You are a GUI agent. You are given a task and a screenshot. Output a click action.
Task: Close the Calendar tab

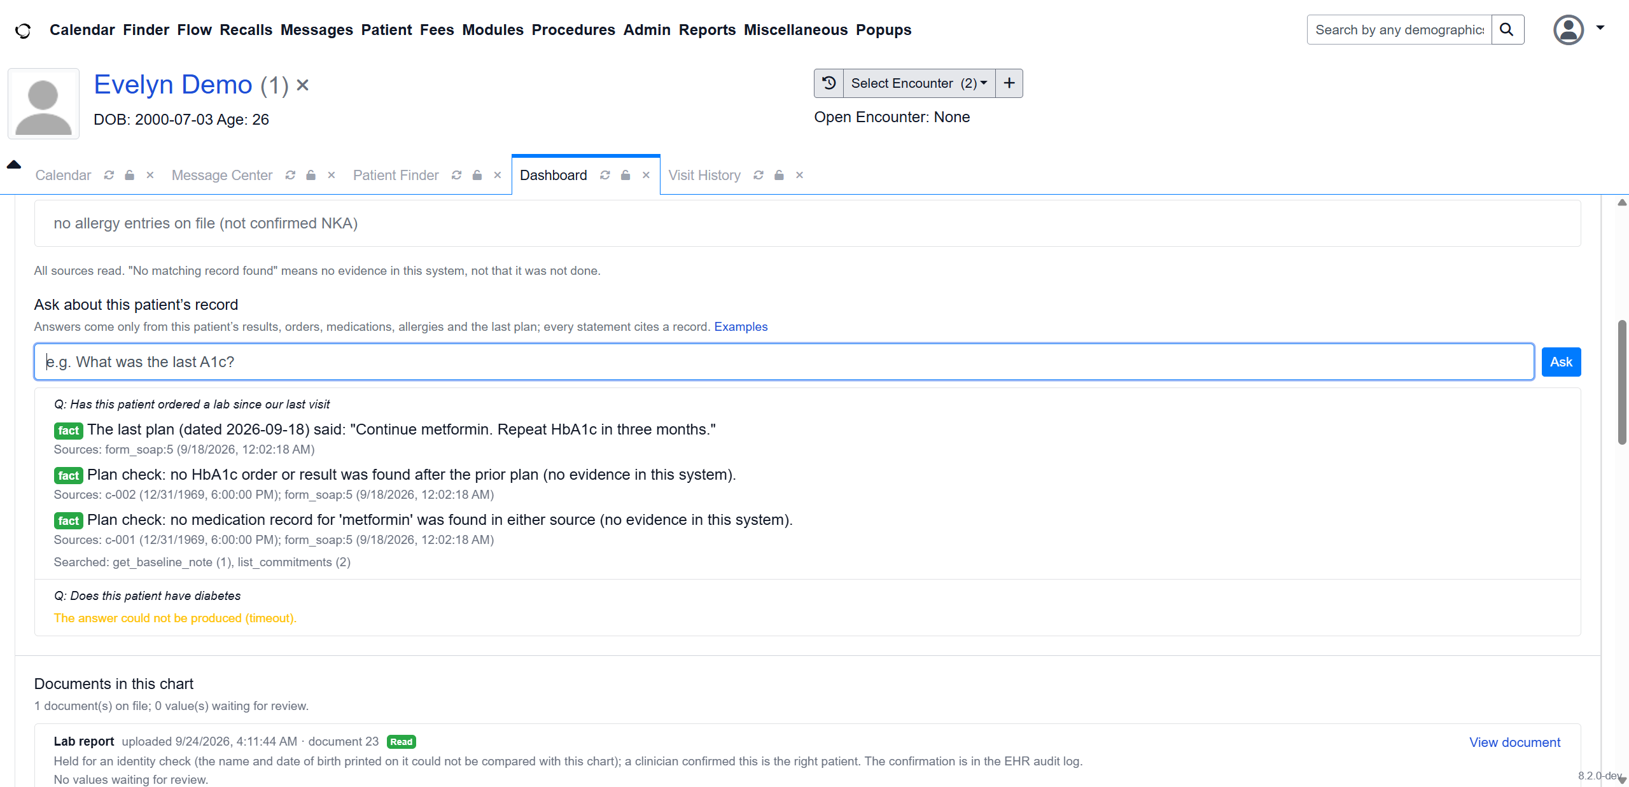150,175
